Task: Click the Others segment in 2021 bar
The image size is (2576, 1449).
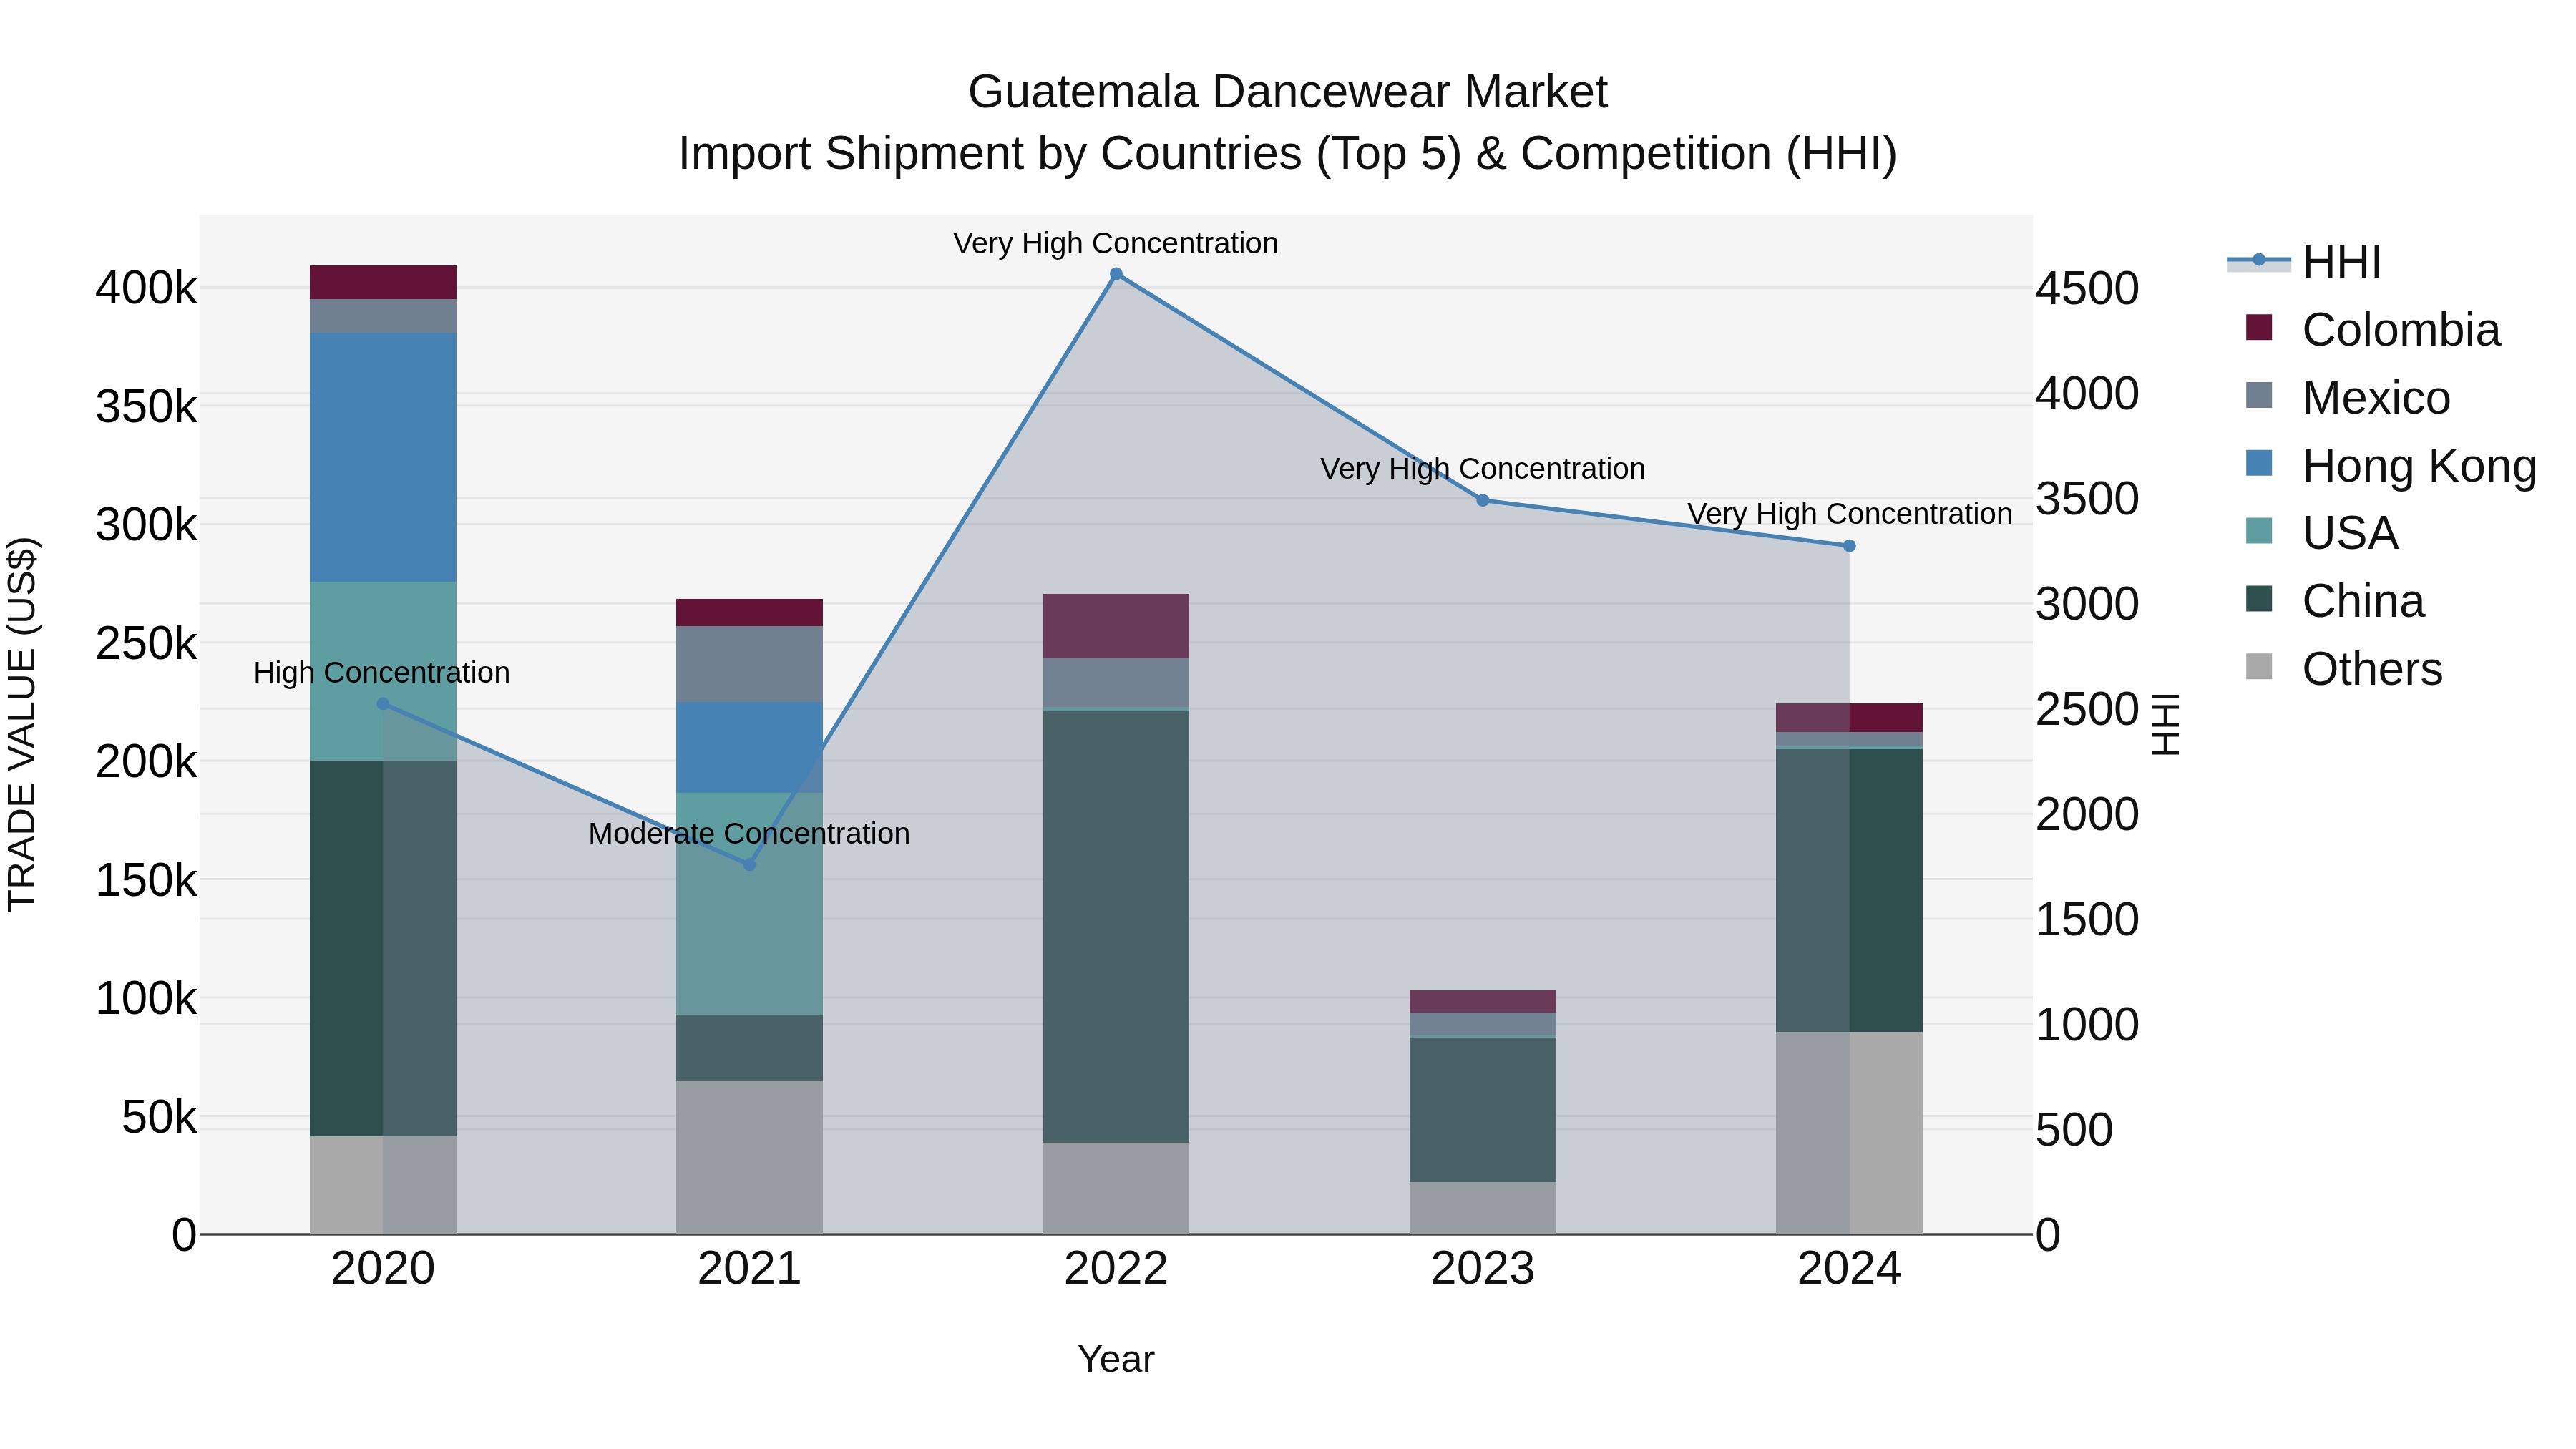Action: [x=749, y=1157]
